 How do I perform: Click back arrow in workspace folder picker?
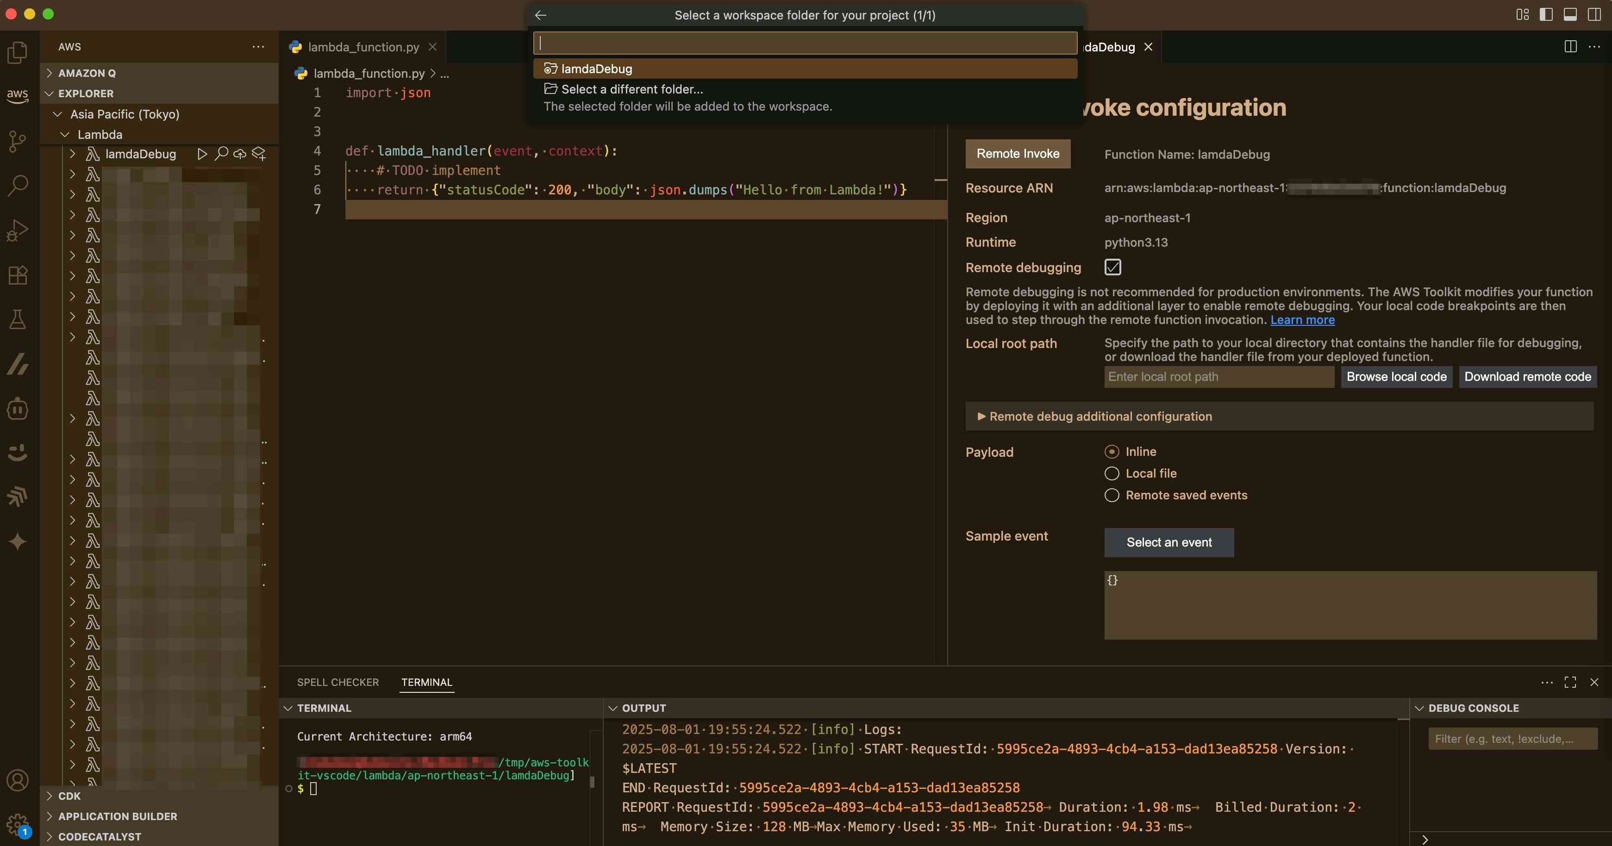point(541,15)
